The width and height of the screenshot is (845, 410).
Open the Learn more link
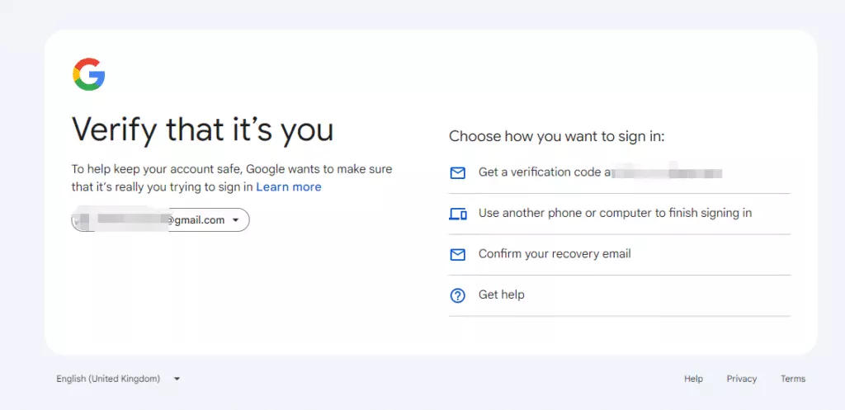288,187
